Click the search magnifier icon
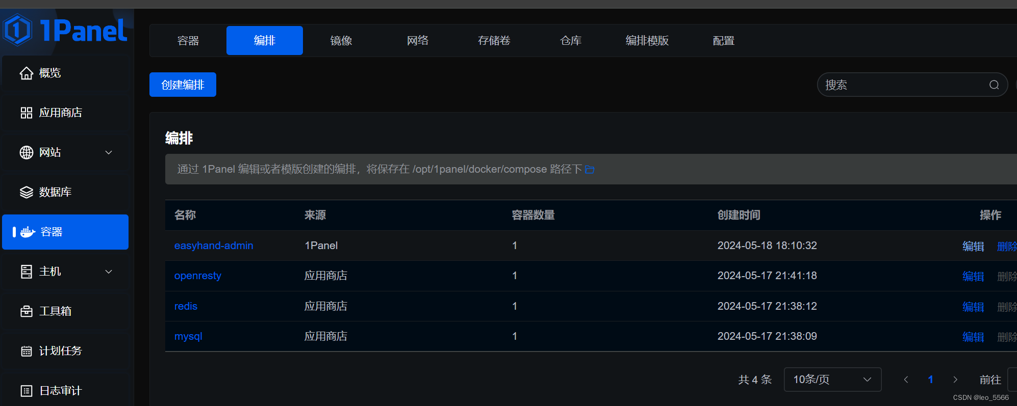Screen dimensions: 1017x406 994,85
